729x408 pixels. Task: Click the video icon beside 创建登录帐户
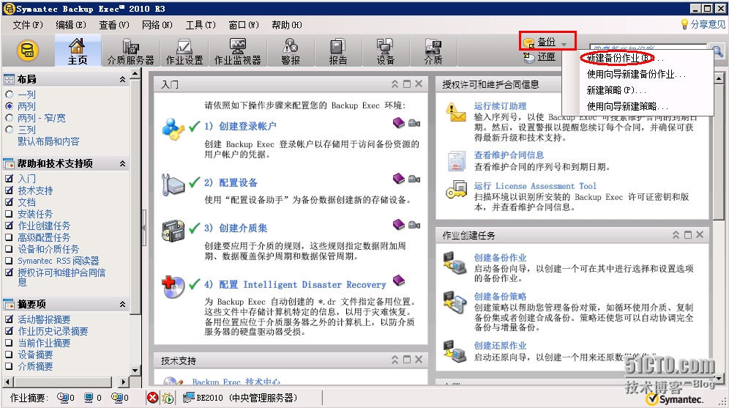click(414, 123)
